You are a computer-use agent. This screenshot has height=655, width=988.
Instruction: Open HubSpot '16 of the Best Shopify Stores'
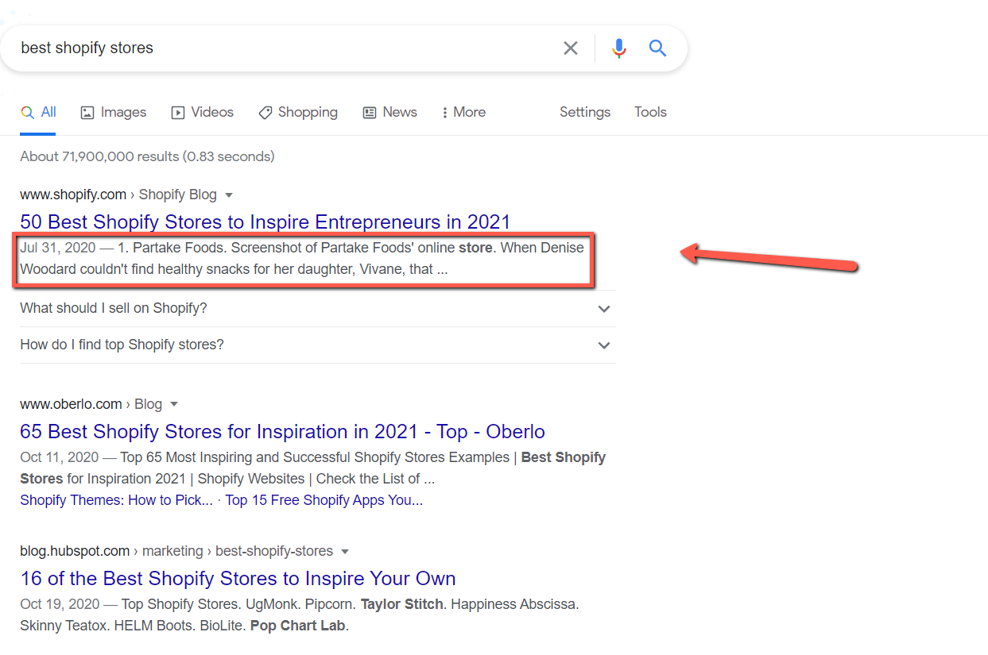(x=238, y=579)
